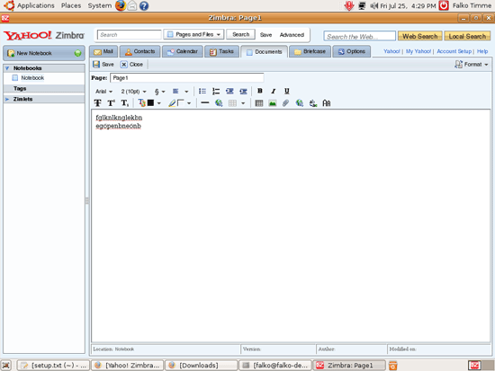Insert horizontal rule line

tap(205, 103)
